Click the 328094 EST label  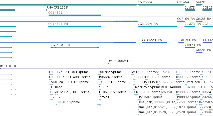pos(206,112)
